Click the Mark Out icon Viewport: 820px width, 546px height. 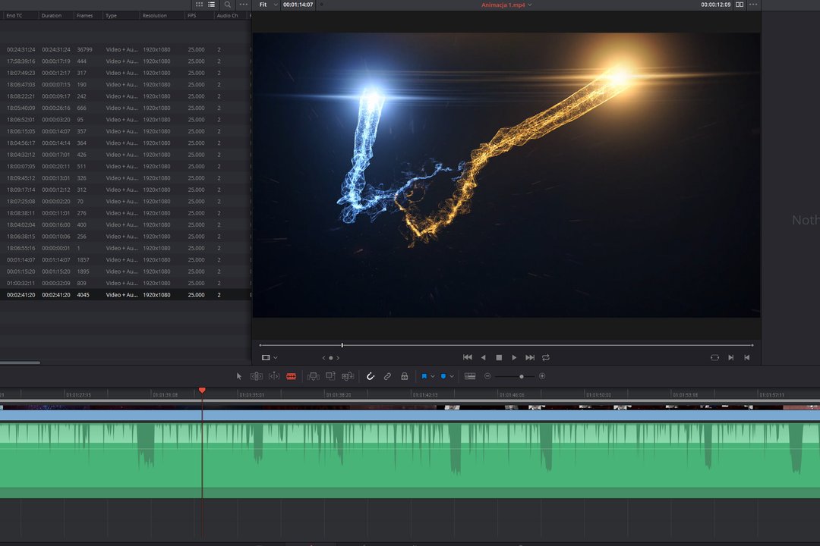click(747, 357)
